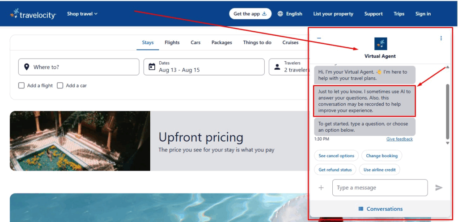458x222 pixels.
Task: Click the Get the app button
Action: coord(250,14)
